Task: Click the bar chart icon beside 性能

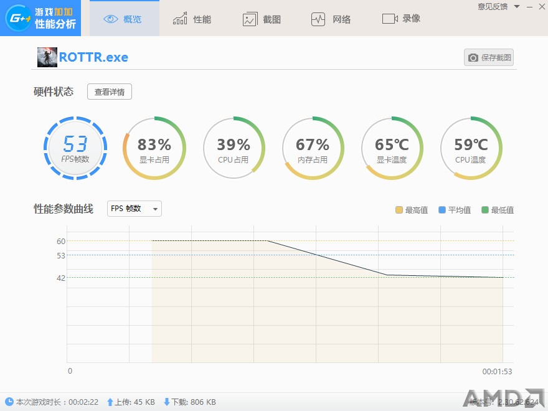Action: pyautogui.click(x=180, y=19)
